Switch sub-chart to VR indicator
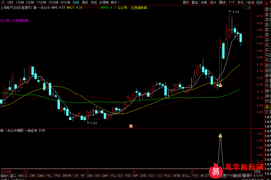 point(82,176)
